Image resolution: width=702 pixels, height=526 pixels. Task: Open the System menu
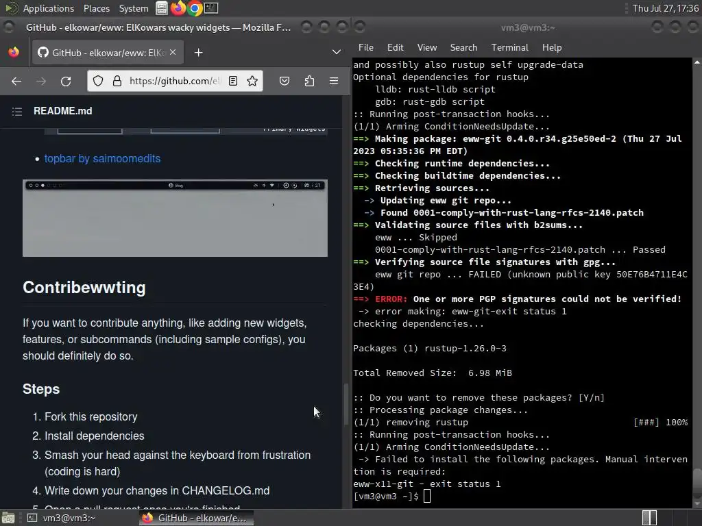[134, 8]
